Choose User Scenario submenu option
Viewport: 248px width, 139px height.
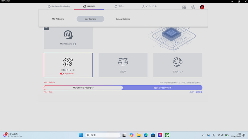click(x=90, y=19)
